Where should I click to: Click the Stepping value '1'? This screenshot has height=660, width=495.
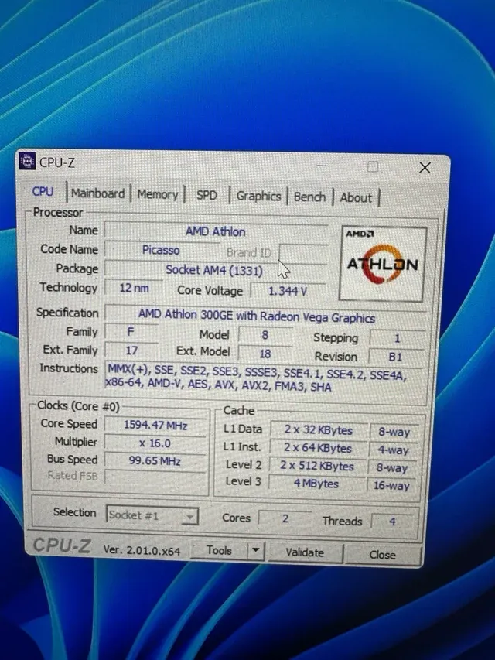click(x=397, y=338)
